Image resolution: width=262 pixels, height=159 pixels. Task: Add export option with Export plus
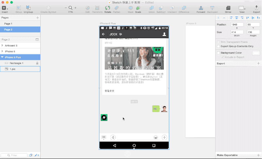click(258, 63)
